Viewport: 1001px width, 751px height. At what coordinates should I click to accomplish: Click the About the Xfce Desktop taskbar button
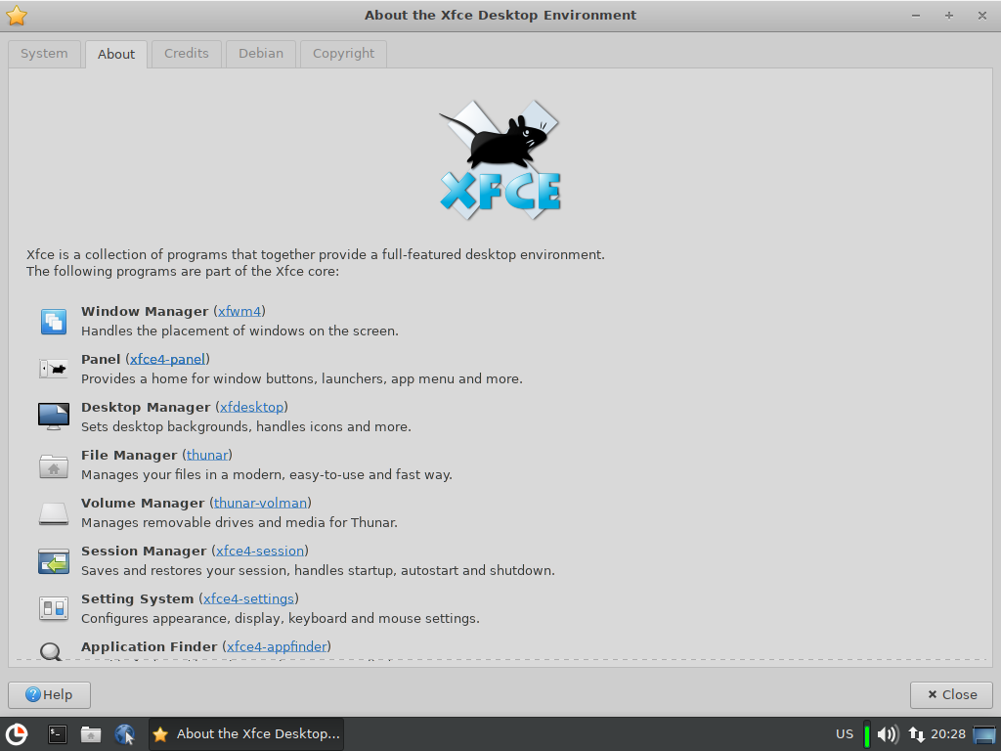[x=246, y=734]
